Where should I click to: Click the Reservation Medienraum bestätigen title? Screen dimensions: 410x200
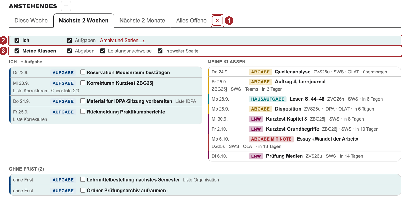[128, 73]
